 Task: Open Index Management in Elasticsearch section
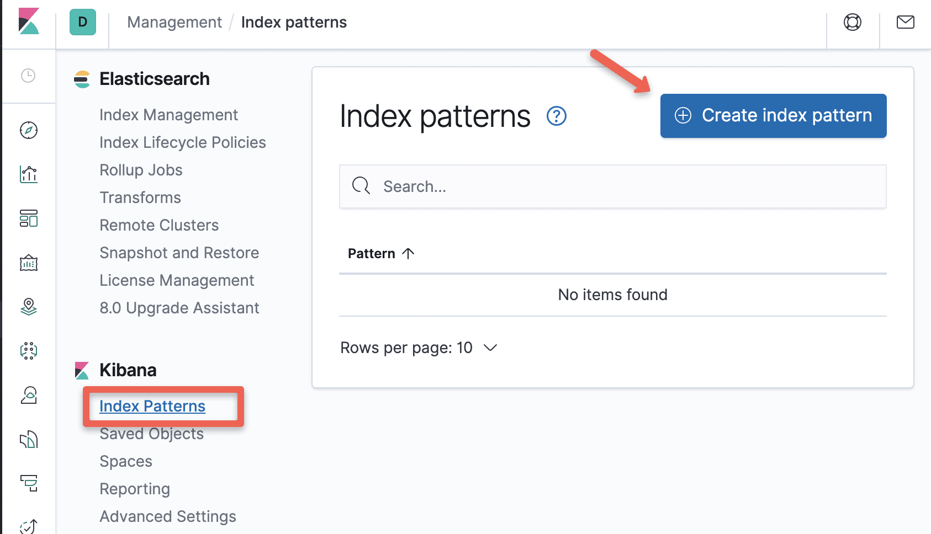(x=168, y=115)
